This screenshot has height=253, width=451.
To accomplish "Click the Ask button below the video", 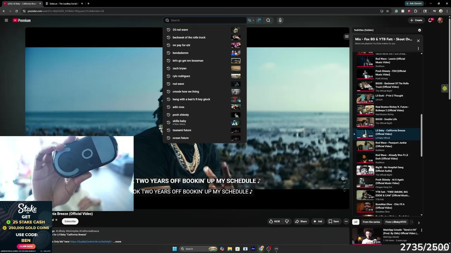I will (317, 221).
